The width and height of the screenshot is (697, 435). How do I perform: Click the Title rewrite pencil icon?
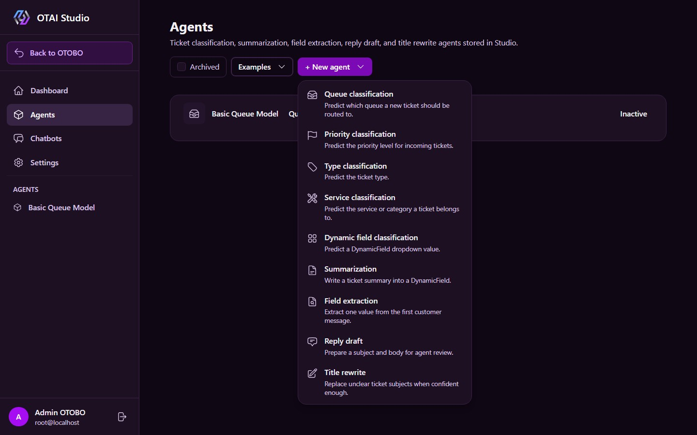point(312,373)
